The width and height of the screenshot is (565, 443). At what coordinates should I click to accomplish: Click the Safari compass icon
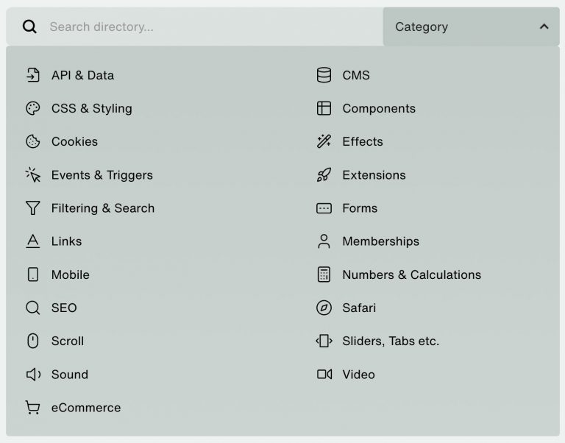point(324,308)
